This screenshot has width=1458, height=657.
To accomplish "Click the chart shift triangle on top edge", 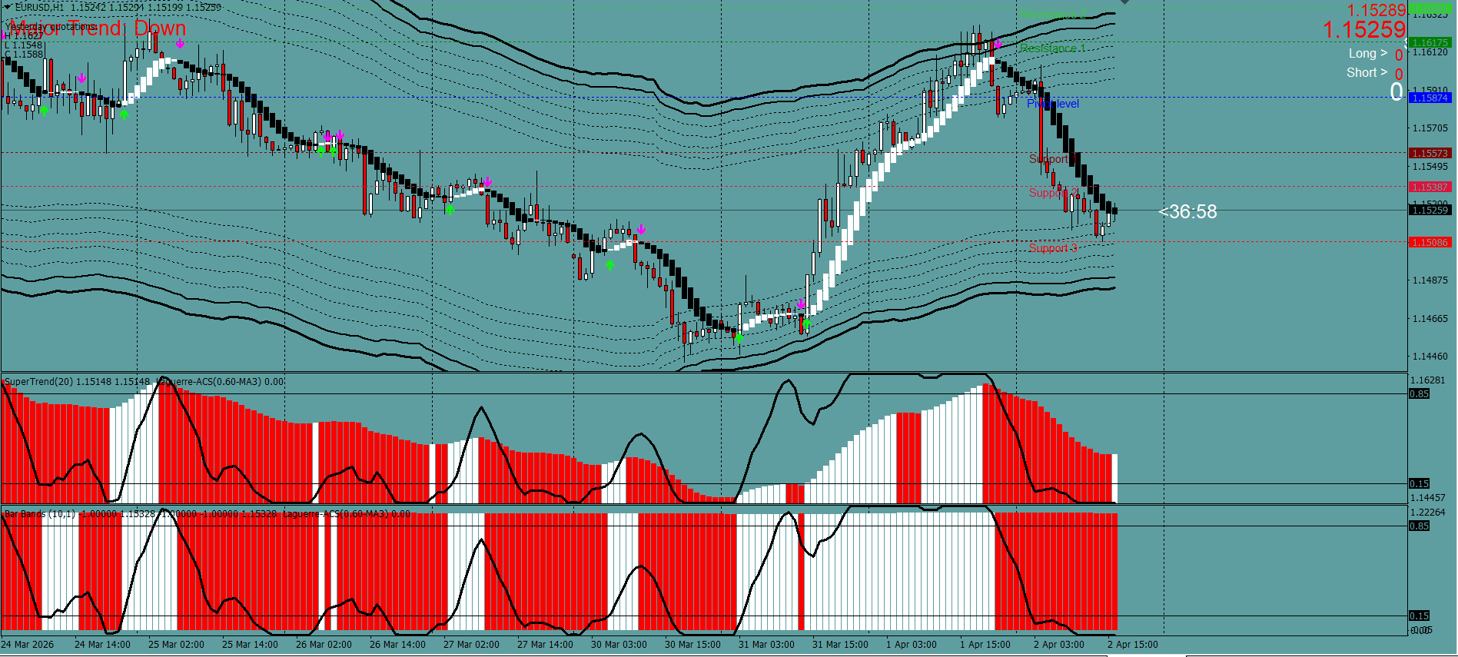I will 1125,2.
